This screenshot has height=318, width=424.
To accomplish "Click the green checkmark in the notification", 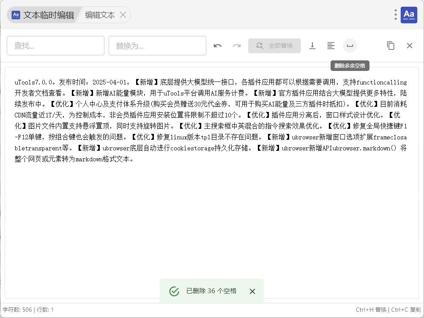I will [x=174, y=291].
